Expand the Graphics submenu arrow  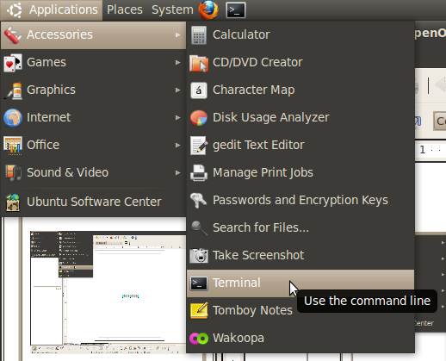(178, 90)
